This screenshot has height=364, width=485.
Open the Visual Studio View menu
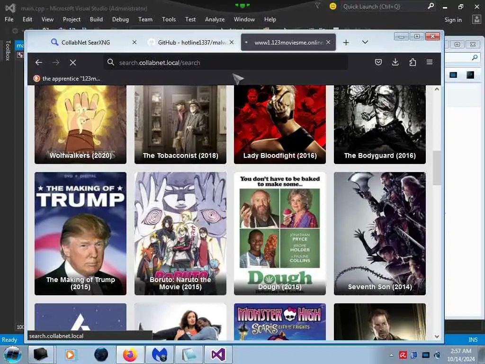(48, 19)
